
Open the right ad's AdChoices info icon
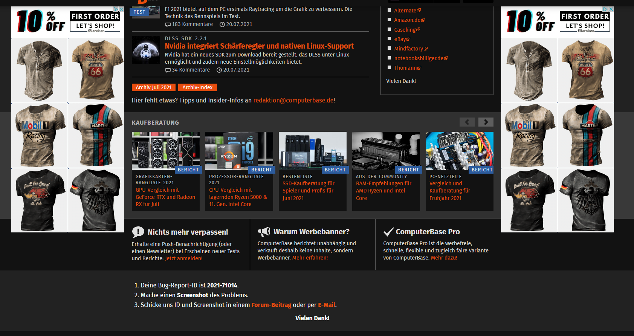[606, 9]
